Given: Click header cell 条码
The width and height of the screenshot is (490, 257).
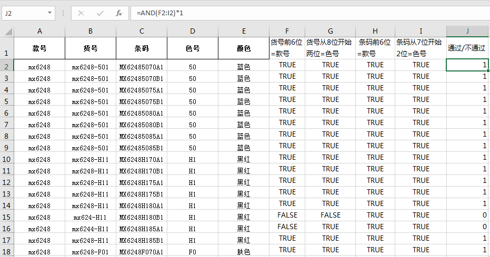Looking at the screenshot, I should 142,48.
